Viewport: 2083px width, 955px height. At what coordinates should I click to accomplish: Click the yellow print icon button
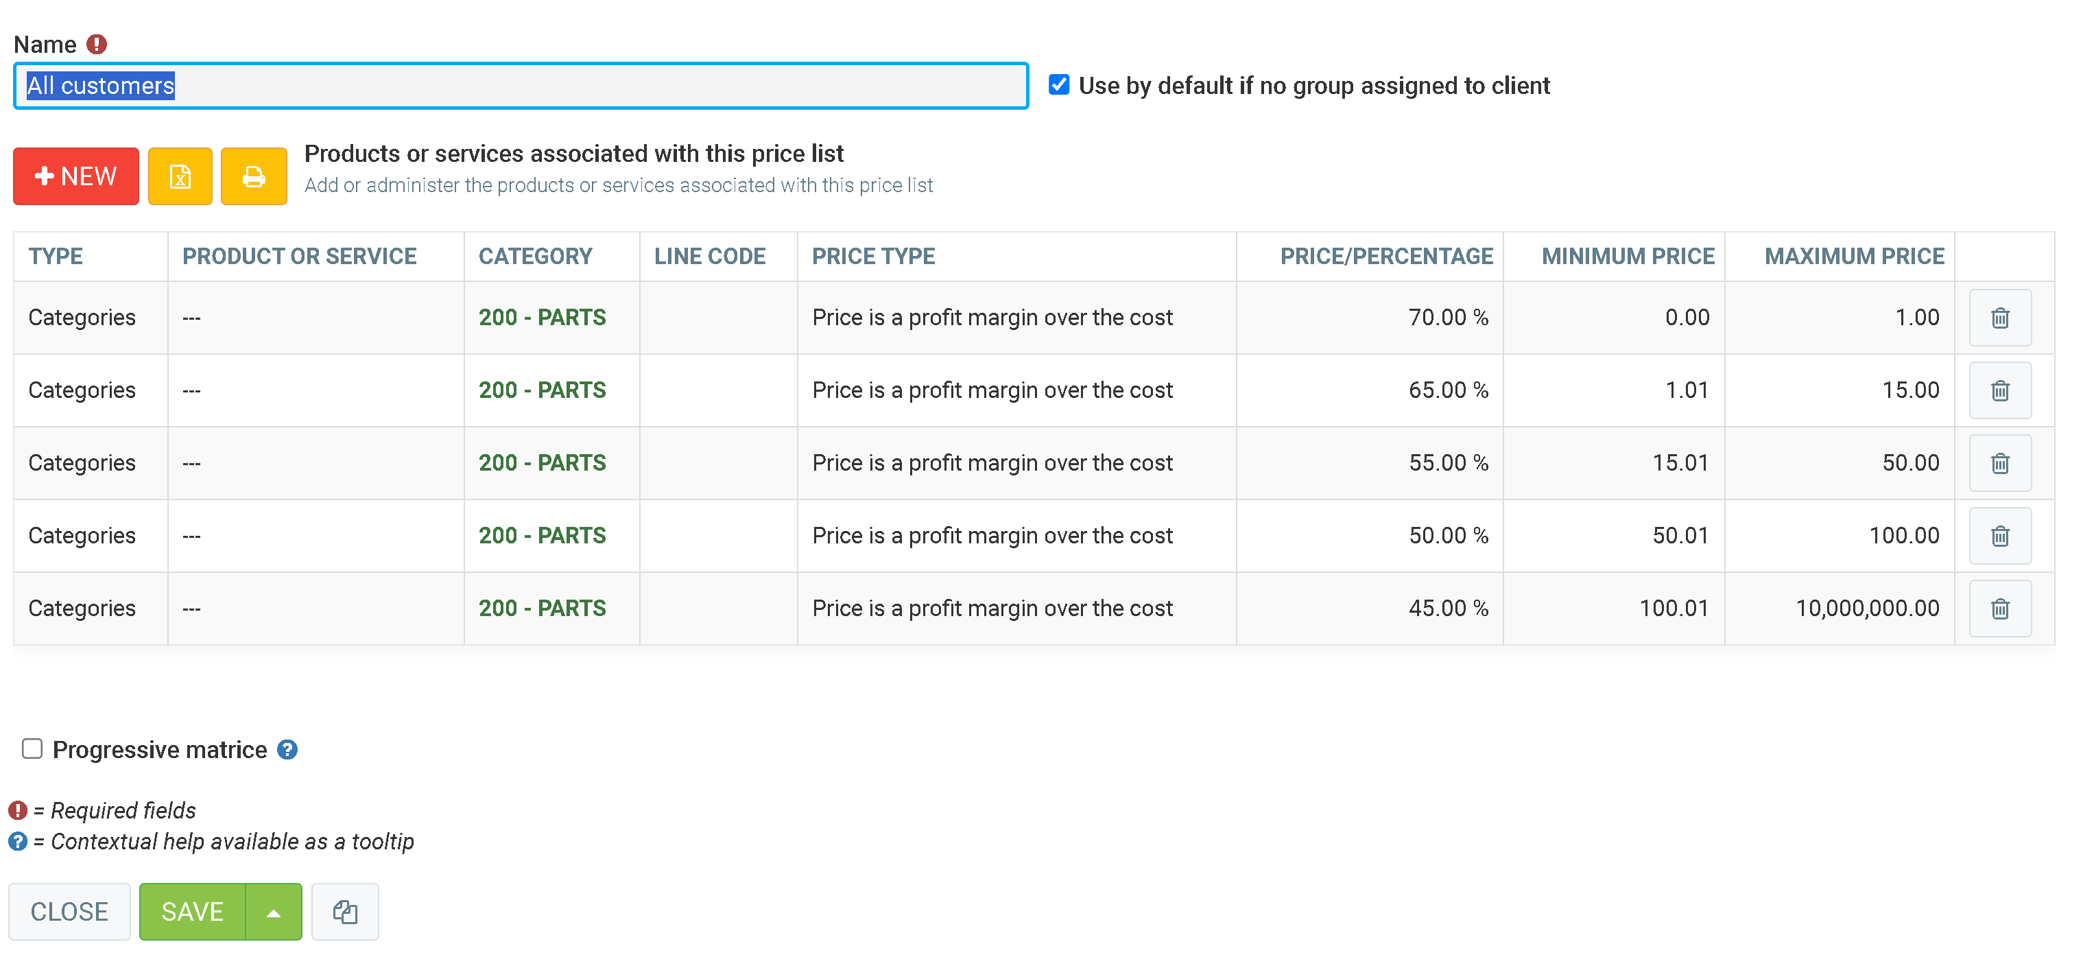click(x=254, y=176)
